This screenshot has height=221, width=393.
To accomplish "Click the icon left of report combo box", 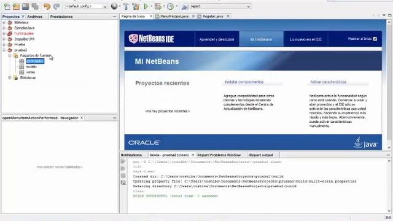I will point(185,6).
